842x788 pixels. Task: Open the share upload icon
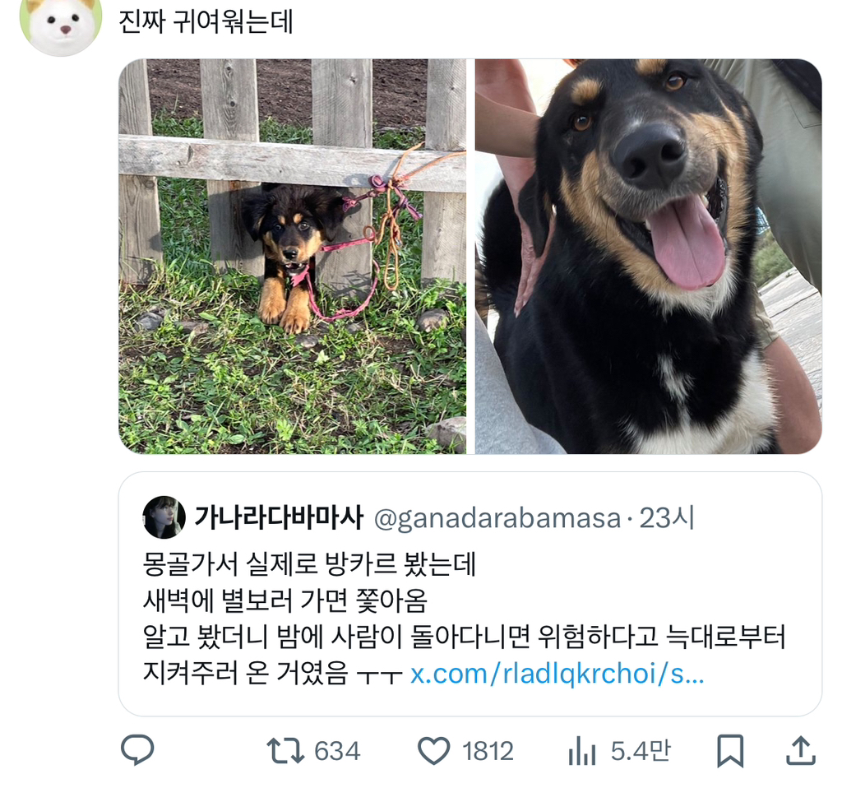click(x=801, y=750)
